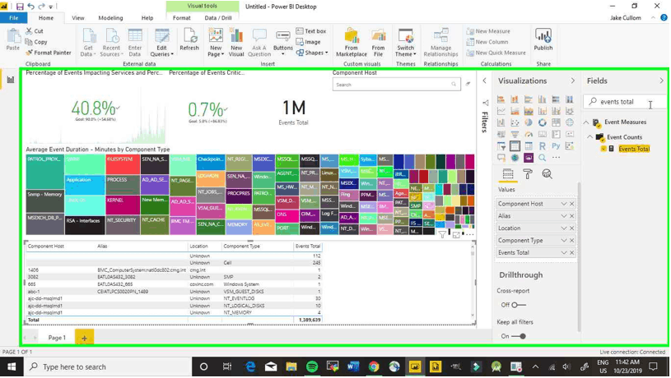The height and width of the screenshot is (378, 671).
Task: Select the purple PowerApps visual
Action: (x=529, y=158)
